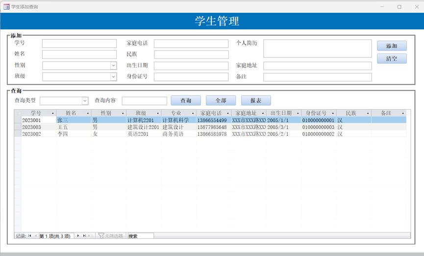Select cell 李四 in the table

[x=74, y=134]
